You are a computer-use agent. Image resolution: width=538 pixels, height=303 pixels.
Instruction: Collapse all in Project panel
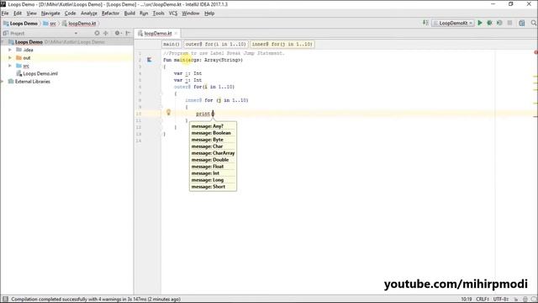pyautogui.click(x=106, y=33)
